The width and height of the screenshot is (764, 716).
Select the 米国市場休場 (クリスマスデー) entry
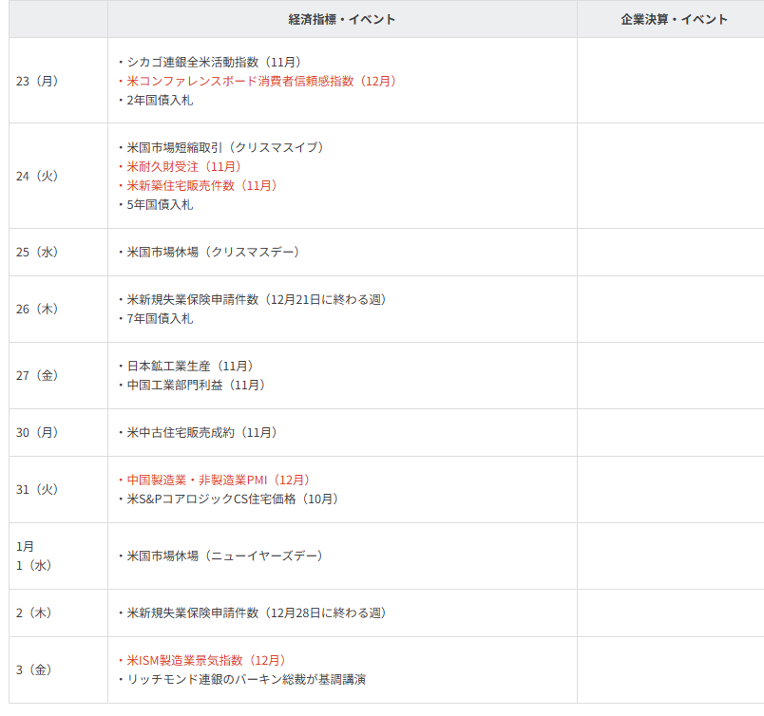click(x=214, y=252)
